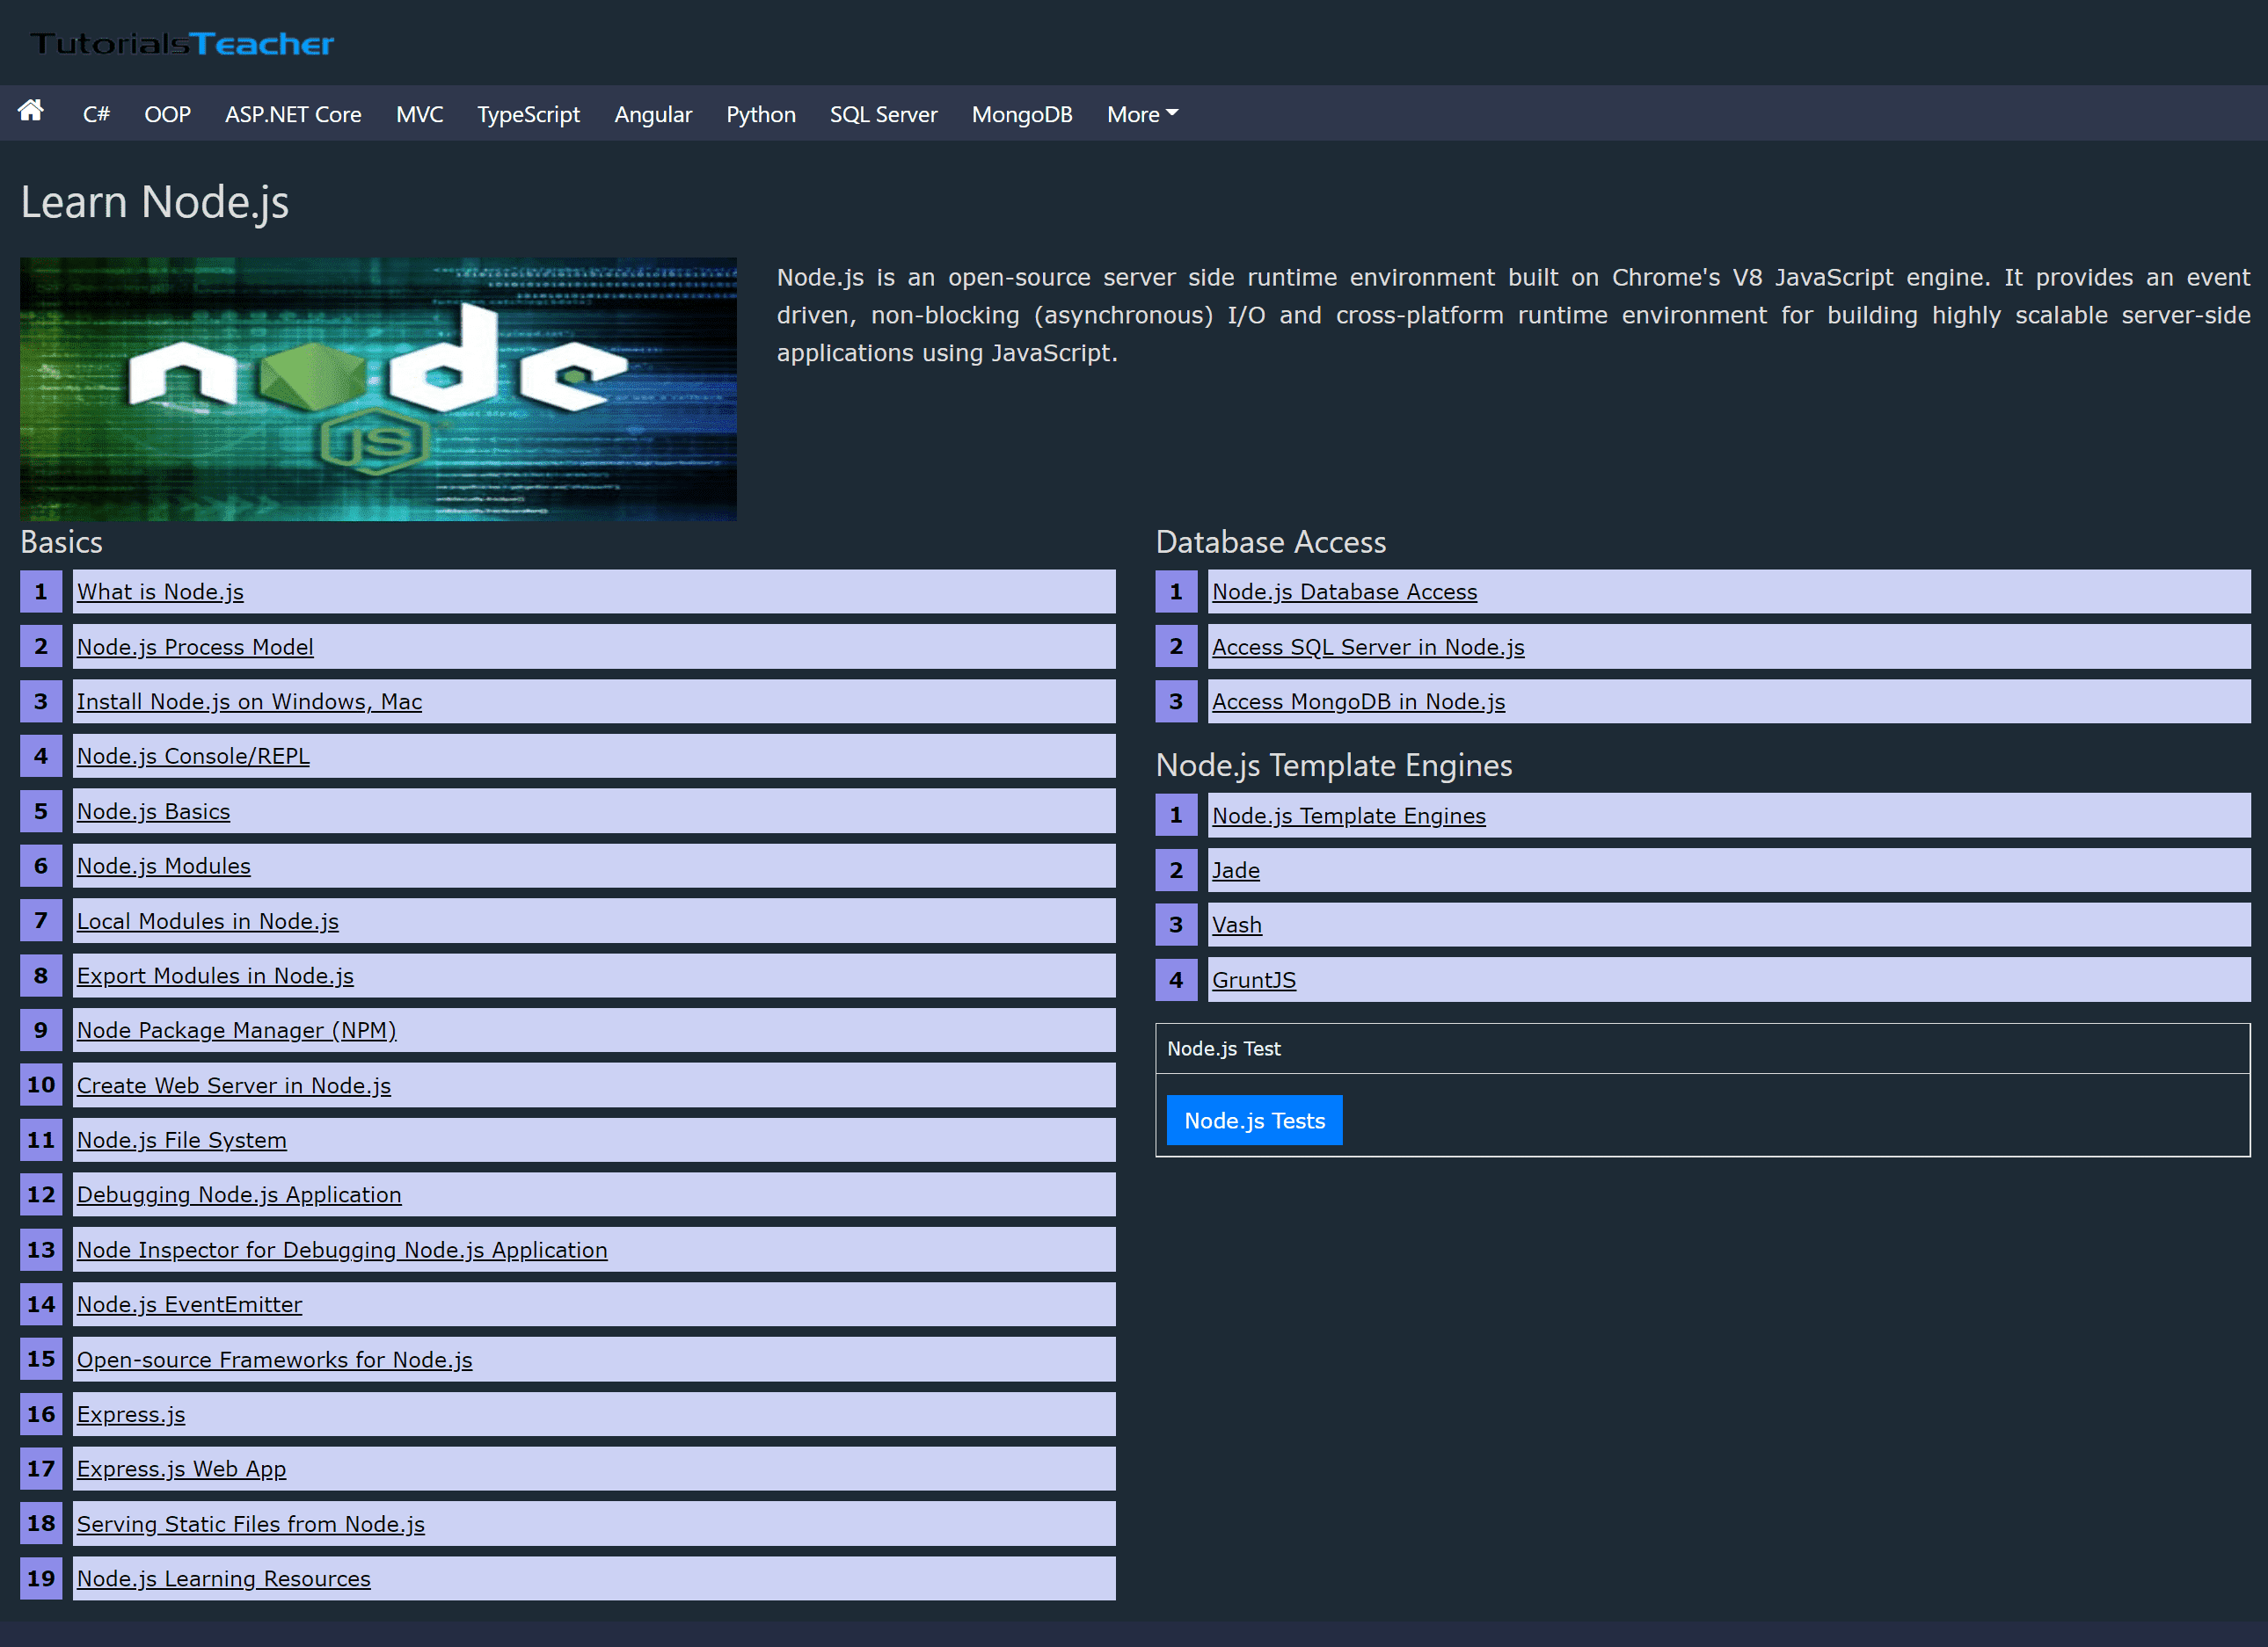Open the GruntJS link
The height and width of the screenshot is (1647, 2268).
1253,981
